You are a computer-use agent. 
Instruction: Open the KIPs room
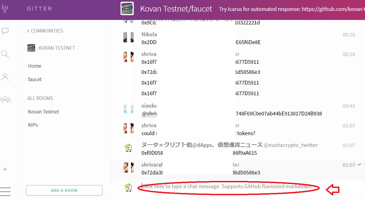click(33, 125)
